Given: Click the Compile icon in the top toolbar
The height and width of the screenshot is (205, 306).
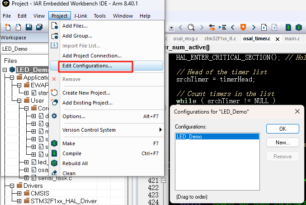Looking at the screenshot, I should click(288, 27).
